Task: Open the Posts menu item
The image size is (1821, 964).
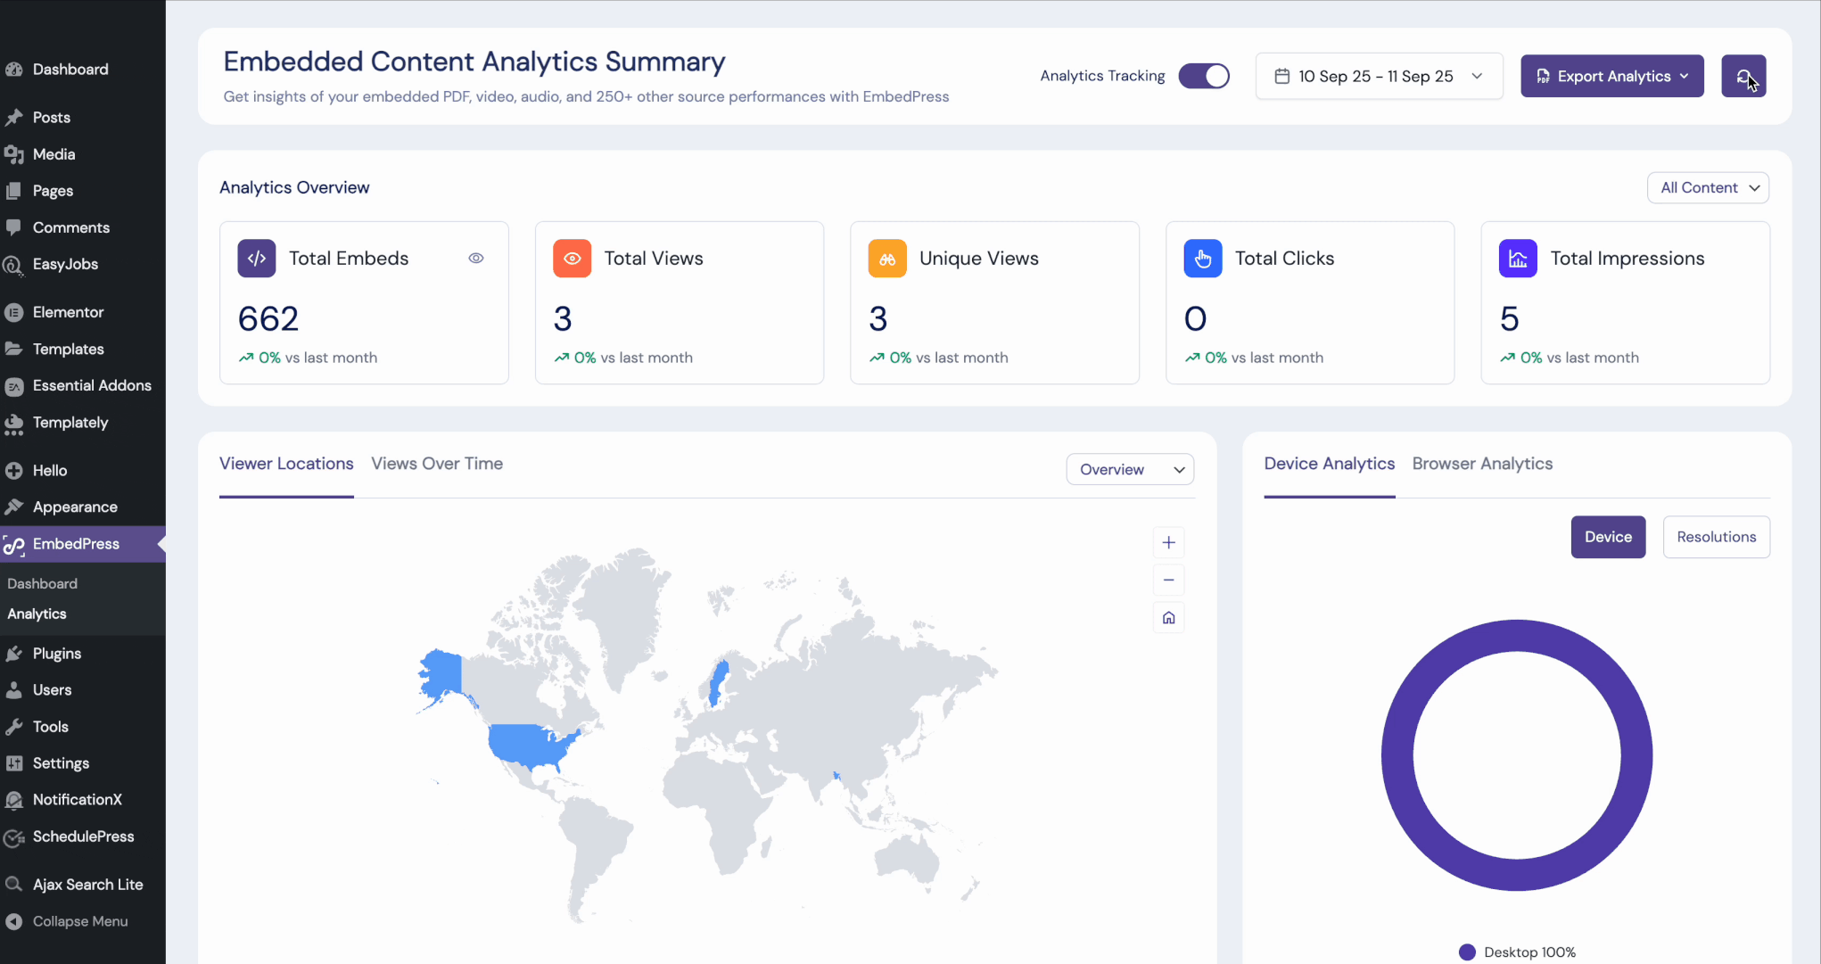Action: tap(82, 117)
